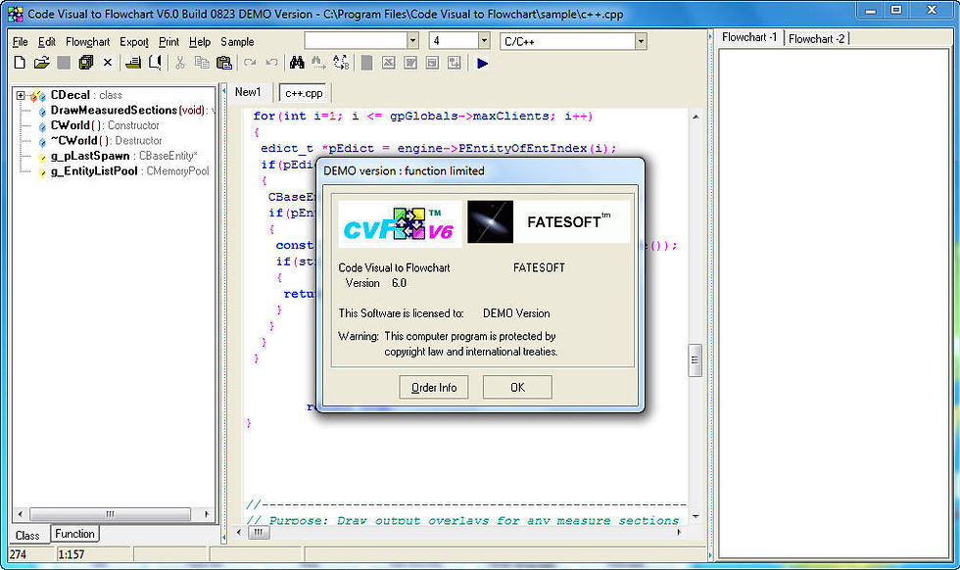The width and height of the screenshot is (960, 570).
Task: Select the Flowchart -1 tab
Action: pyautogui.click(x=749, y=37)
